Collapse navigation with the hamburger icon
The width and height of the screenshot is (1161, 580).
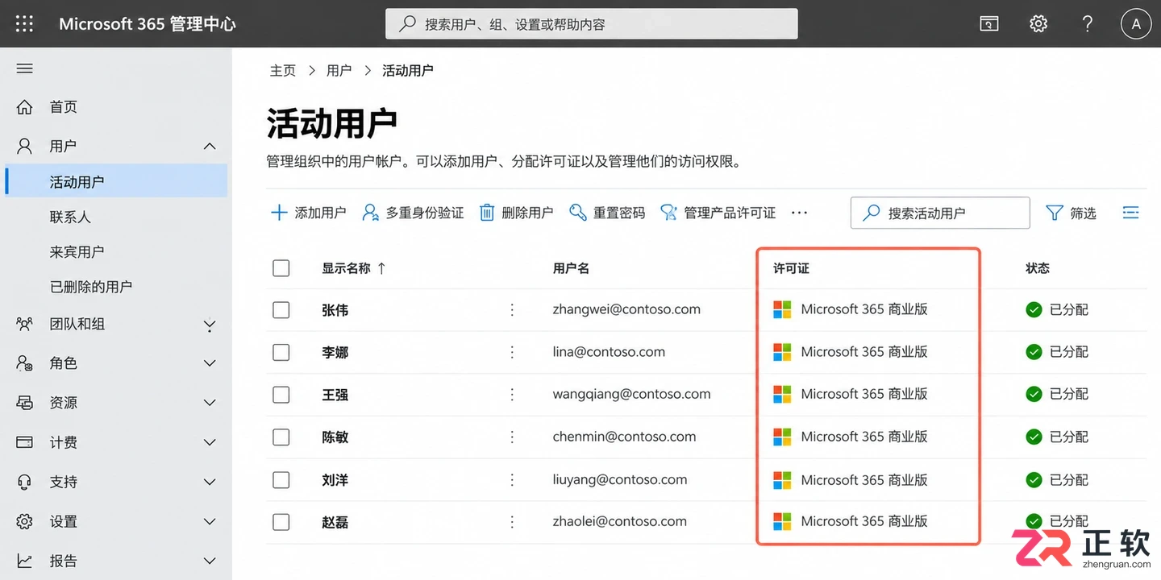coord(25,68)
